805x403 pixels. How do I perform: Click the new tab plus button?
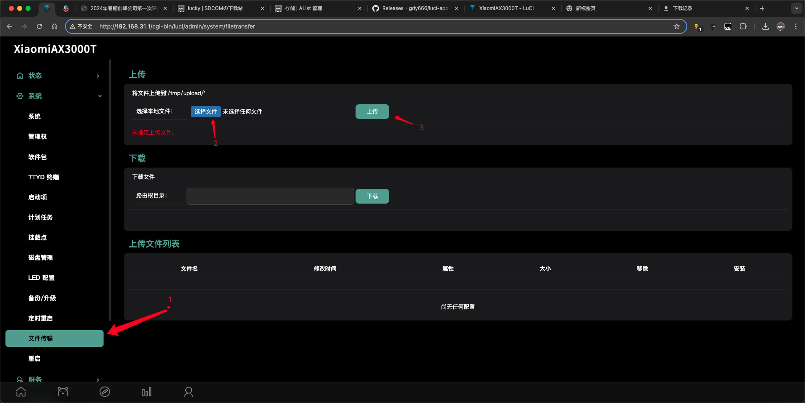(x=762, y=8)
